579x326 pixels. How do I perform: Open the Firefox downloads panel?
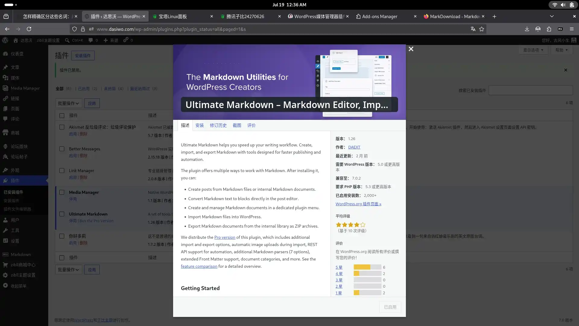527,29
